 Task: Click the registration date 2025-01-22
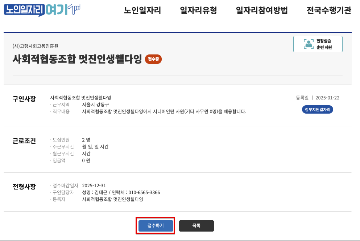coord(328,98)
